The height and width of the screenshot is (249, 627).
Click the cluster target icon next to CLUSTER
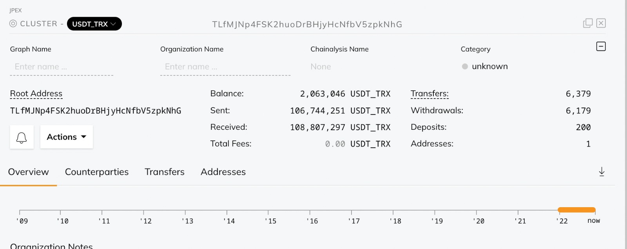13,23
